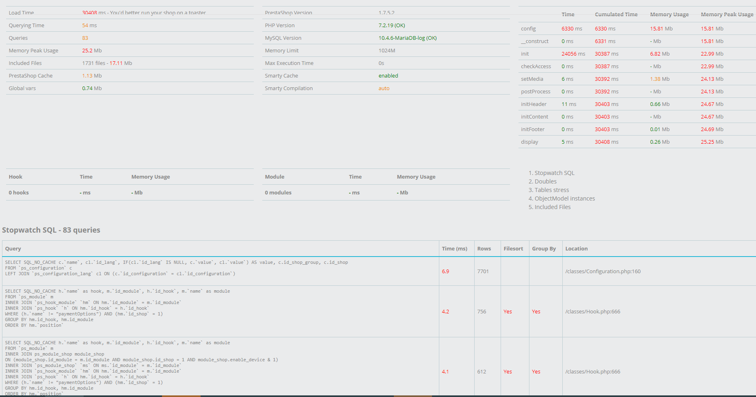Select query time value 6.9
Screen dimensions: 756x397
tap(445, 271)
